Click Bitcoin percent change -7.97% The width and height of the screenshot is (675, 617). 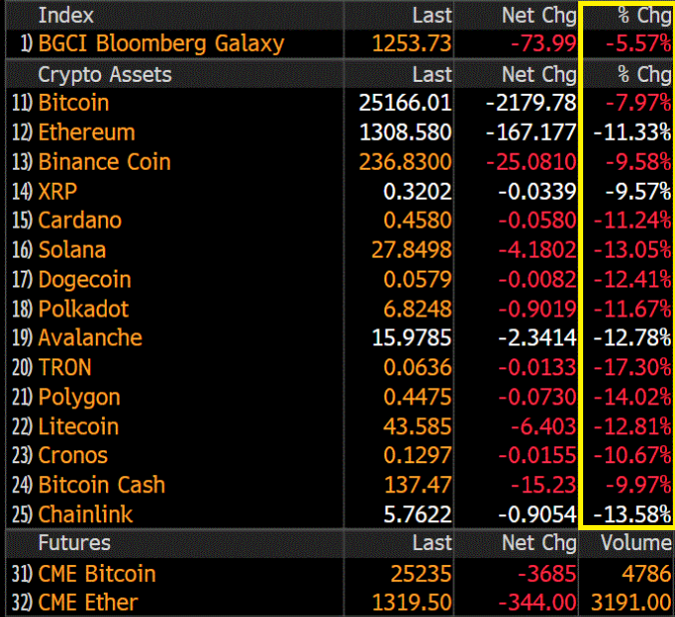(x=638, y=103)
